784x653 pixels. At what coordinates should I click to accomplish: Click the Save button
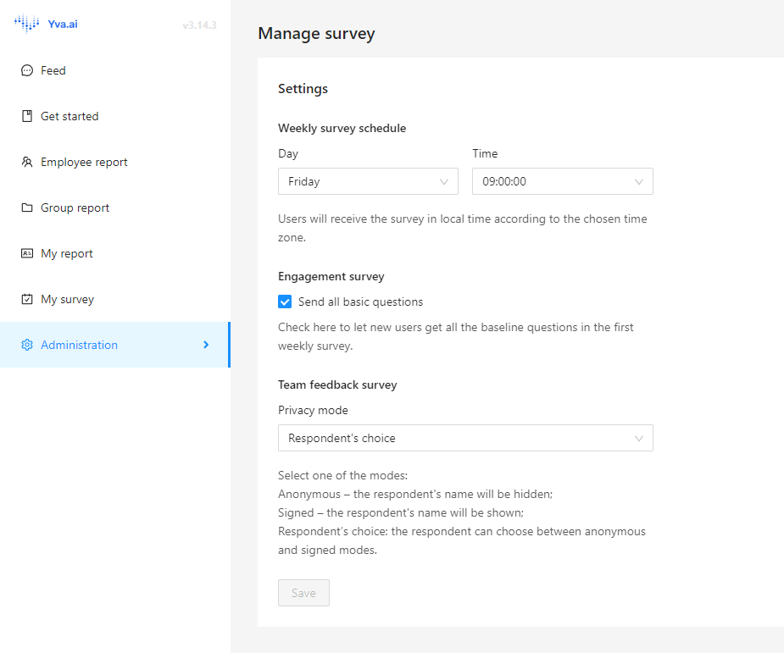pyautogui.click(x=303, y=593)
